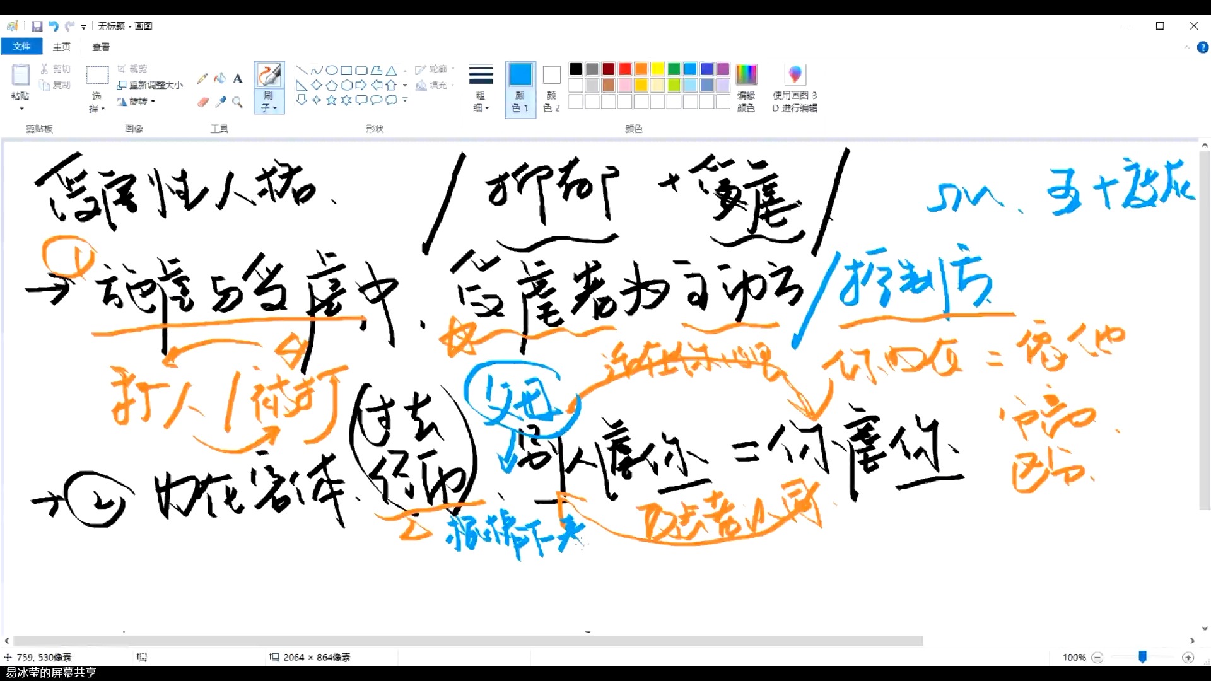Expand the 选择 selection dropdown
This screenshot has height=681, width=1211.
tap(97, 102)
